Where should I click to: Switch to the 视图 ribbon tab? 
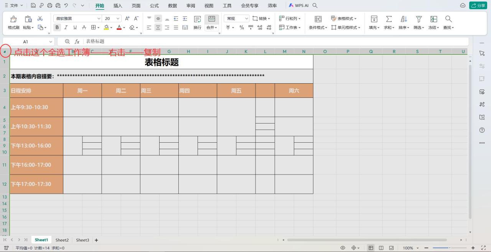coord(209,5)
